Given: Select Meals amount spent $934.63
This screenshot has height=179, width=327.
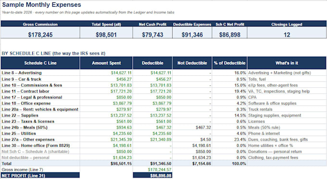Looking at the screenshot, I should [x=124, y=127].
